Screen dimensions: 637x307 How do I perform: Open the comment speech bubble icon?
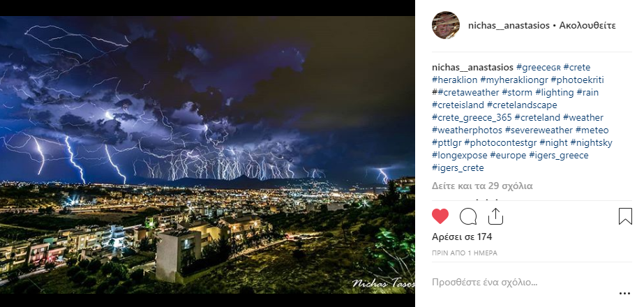tap(468, 216)
